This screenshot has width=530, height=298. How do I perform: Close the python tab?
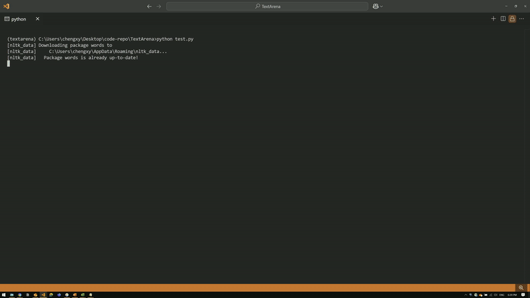[38, 19]
